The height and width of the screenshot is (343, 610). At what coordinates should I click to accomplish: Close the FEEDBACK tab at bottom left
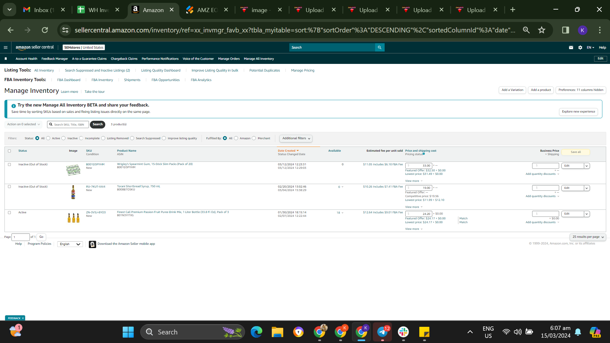(x=23, y=318)
